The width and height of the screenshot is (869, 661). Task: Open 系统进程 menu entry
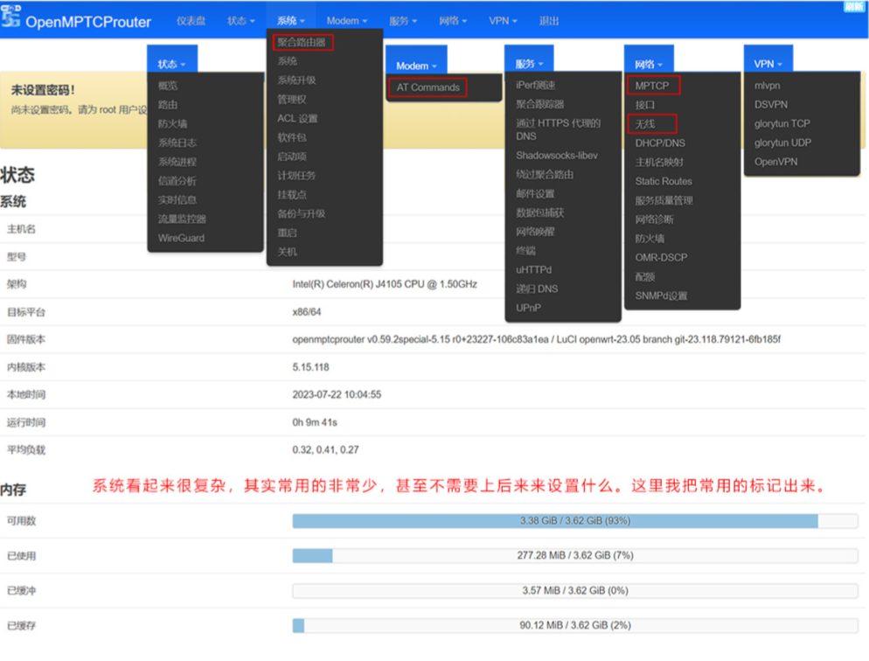[177, 162]
